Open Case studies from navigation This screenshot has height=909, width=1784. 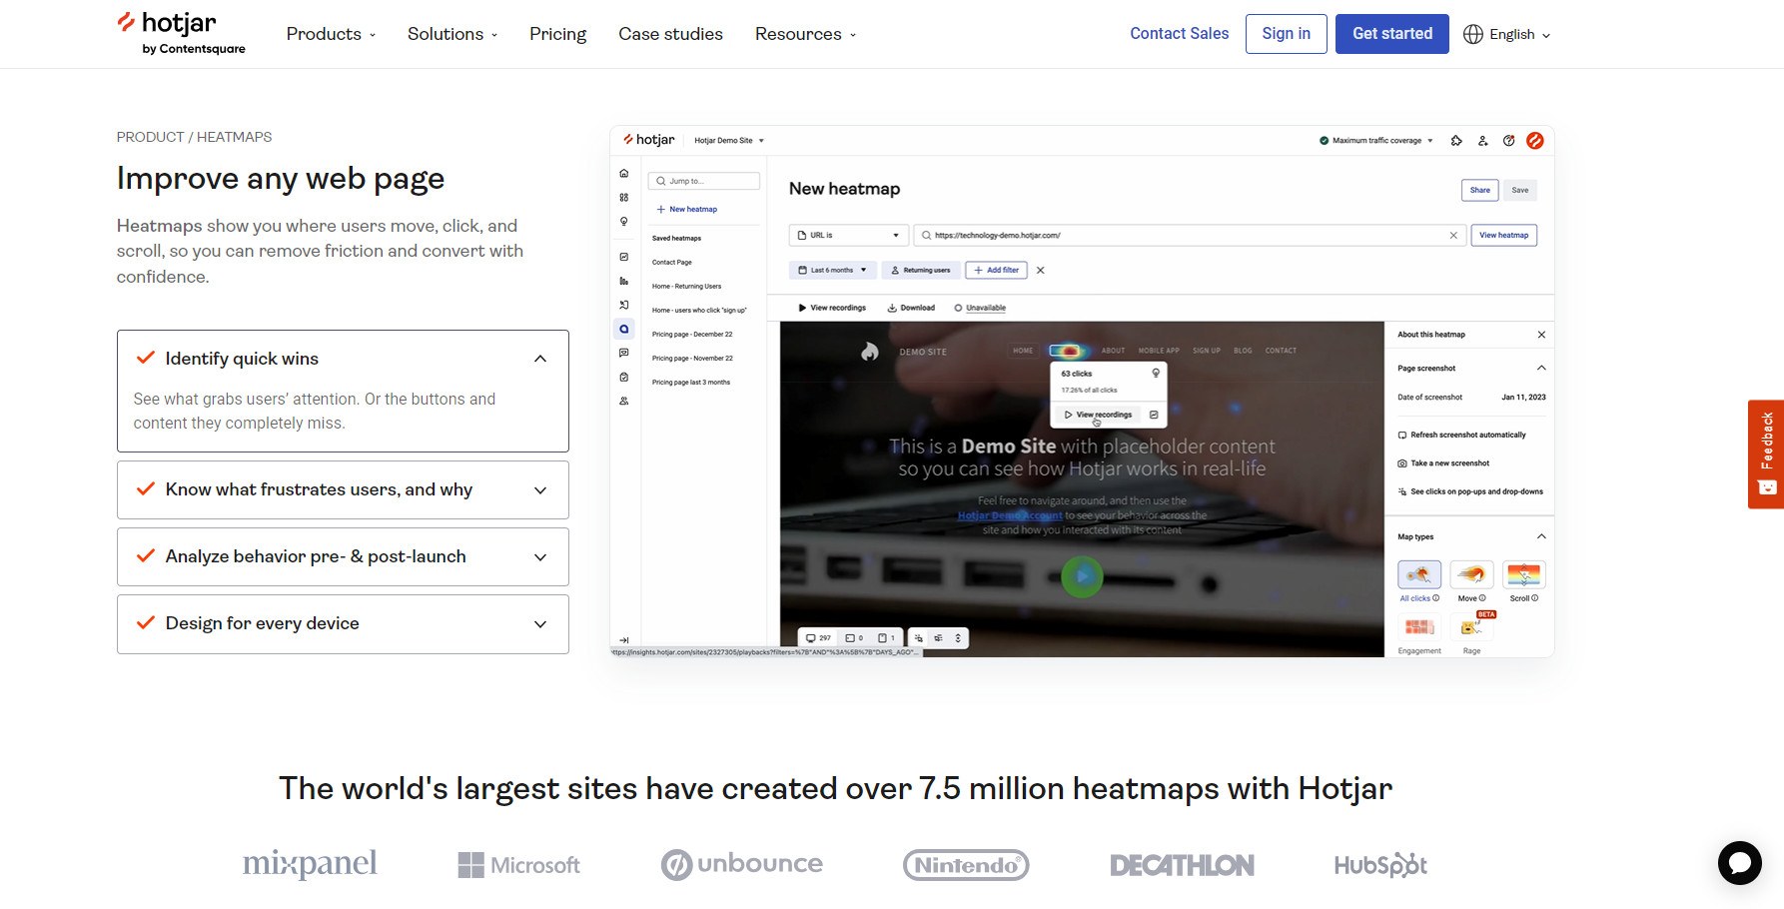click(x=670, y=34)
